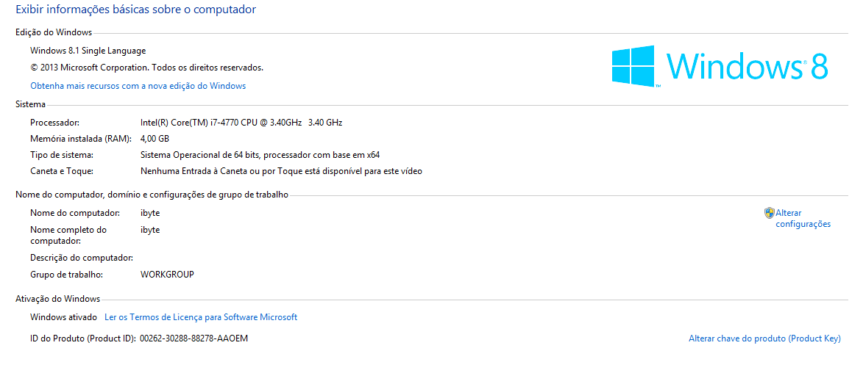The image size is (852, 373).
Task: Click the 2013 Microsoft Corporation copyright line
Action: coord(146,68)
